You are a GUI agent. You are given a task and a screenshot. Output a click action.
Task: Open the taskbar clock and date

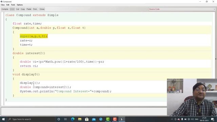204,119
